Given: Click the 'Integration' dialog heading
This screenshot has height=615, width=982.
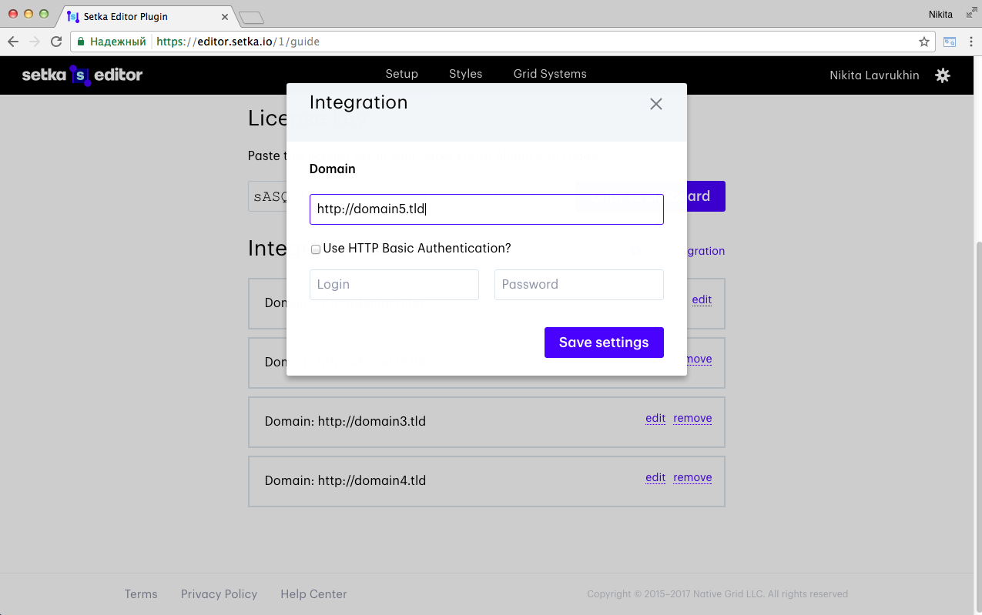Looking at the screenshot, I should [358, 102].
